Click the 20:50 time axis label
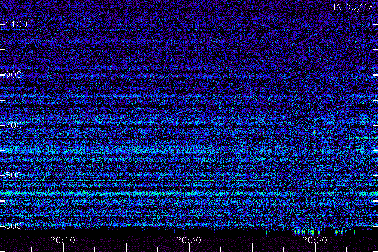The height and width of the screenshot is (252, 378). coord(315,240)
